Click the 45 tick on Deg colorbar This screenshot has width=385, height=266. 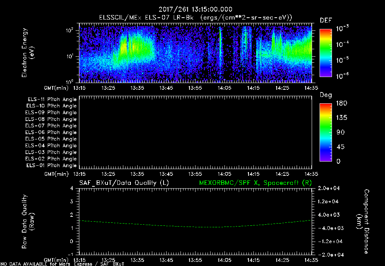point(341,147)
